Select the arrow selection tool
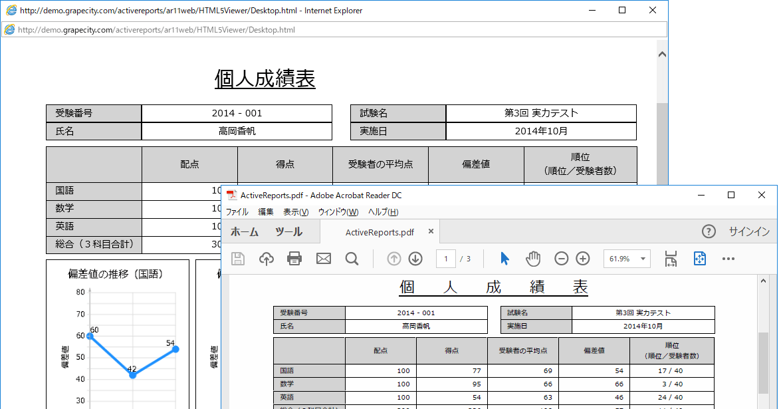This screenshot has height=409, width=779. (504, 259)
